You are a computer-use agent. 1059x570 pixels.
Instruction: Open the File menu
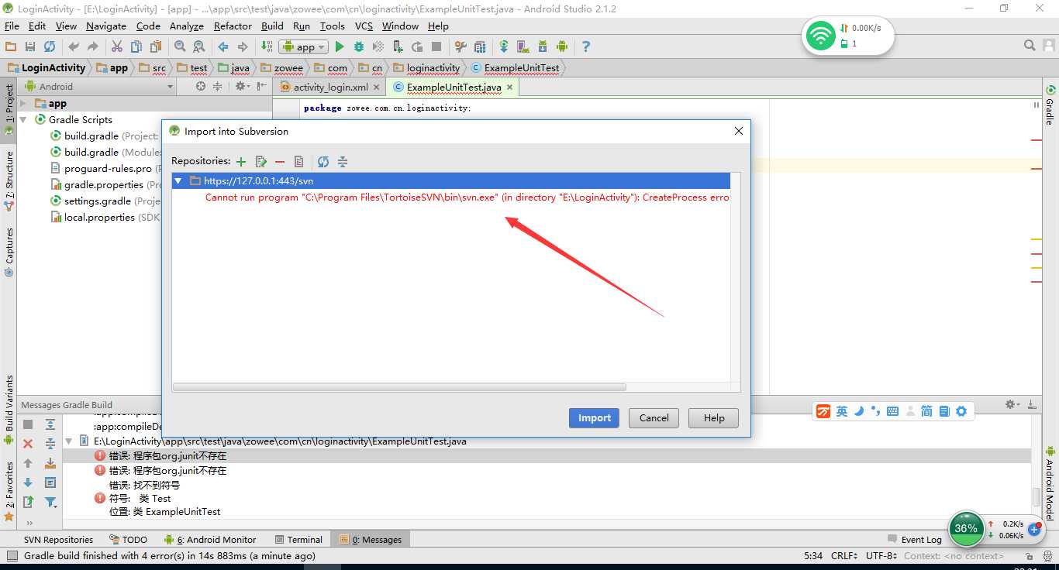click(12, 26)
